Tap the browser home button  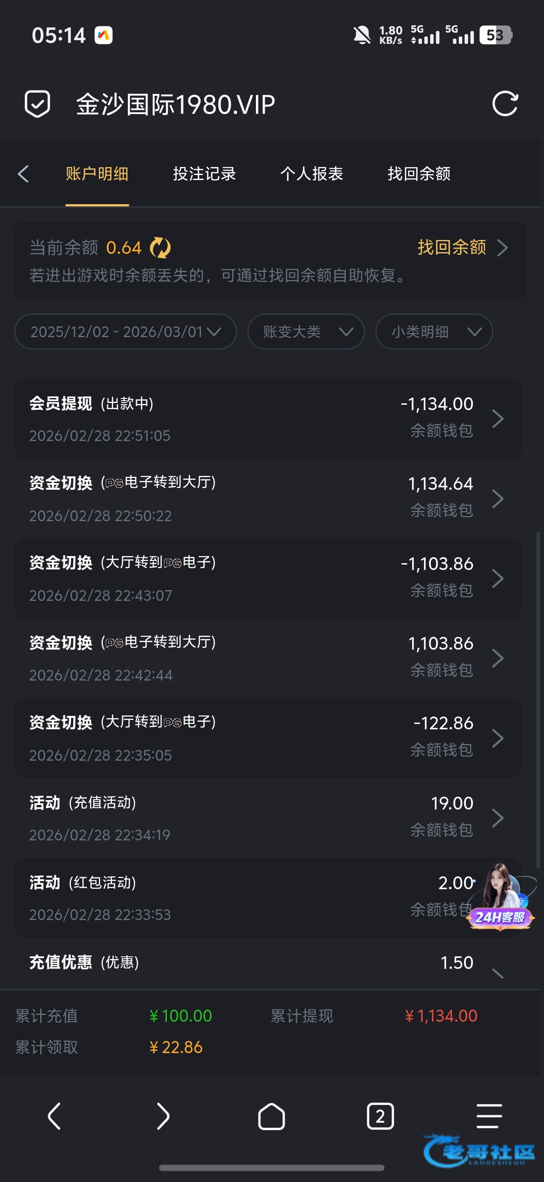click(271, 1116)
